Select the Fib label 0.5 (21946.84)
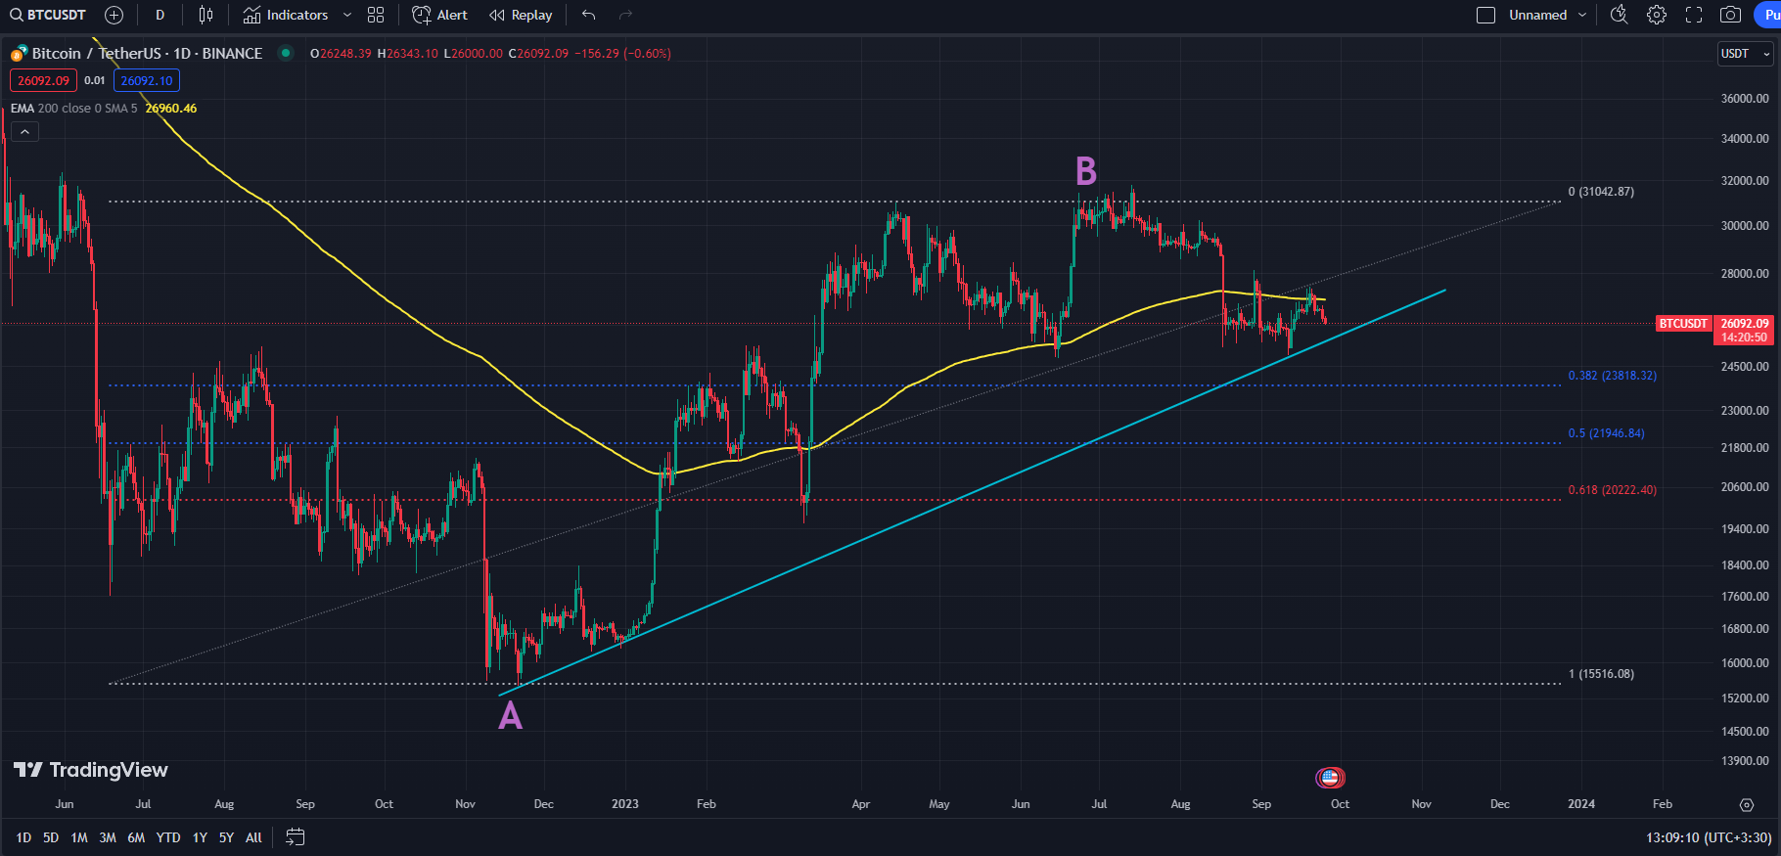Screen dimensions: 1781x856 pyautogui.click(x=1607, y=433)
